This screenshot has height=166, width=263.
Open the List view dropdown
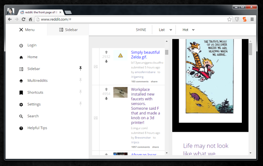coord(165,30)
